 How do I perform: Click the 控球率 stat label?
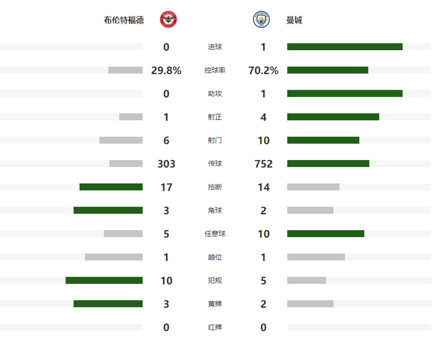215,71
